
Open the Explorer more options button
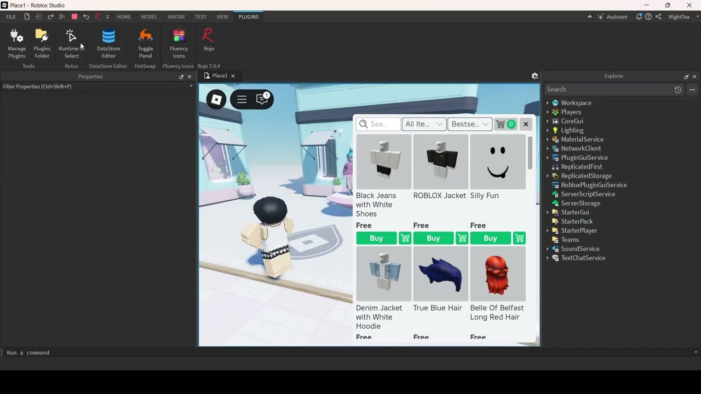coord(692,89)
